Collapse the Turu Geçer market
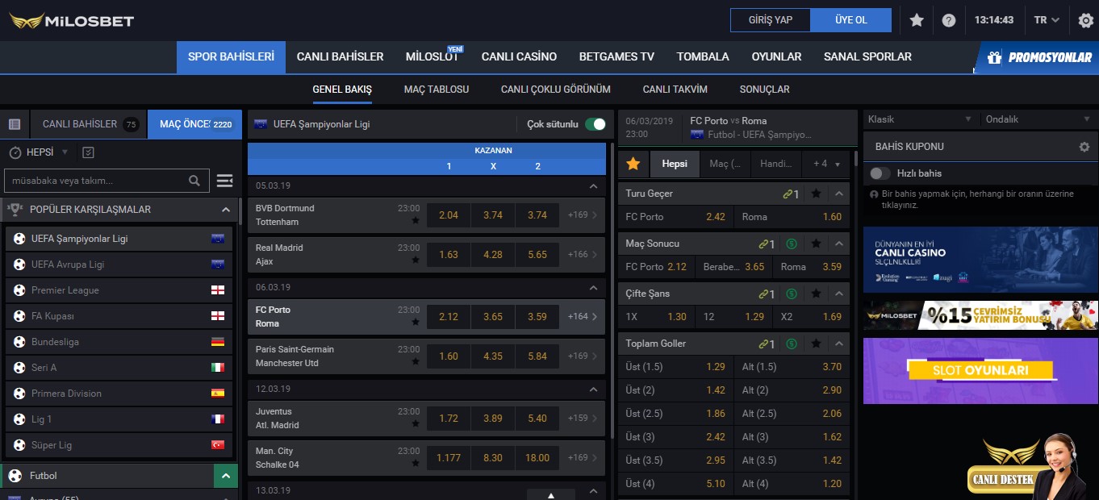Screen dimensions: 1099x500 click(839, 194)
